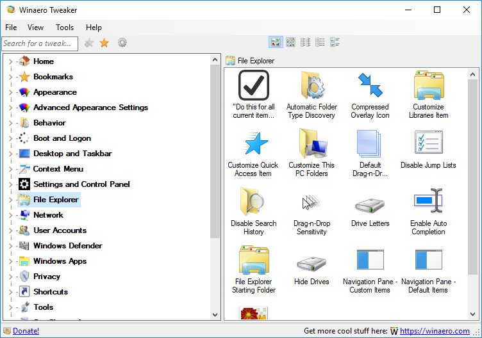The image size is (482, 338).
Task: Open Compressed Overlay Icon tweak
Action: pos(370,95)
